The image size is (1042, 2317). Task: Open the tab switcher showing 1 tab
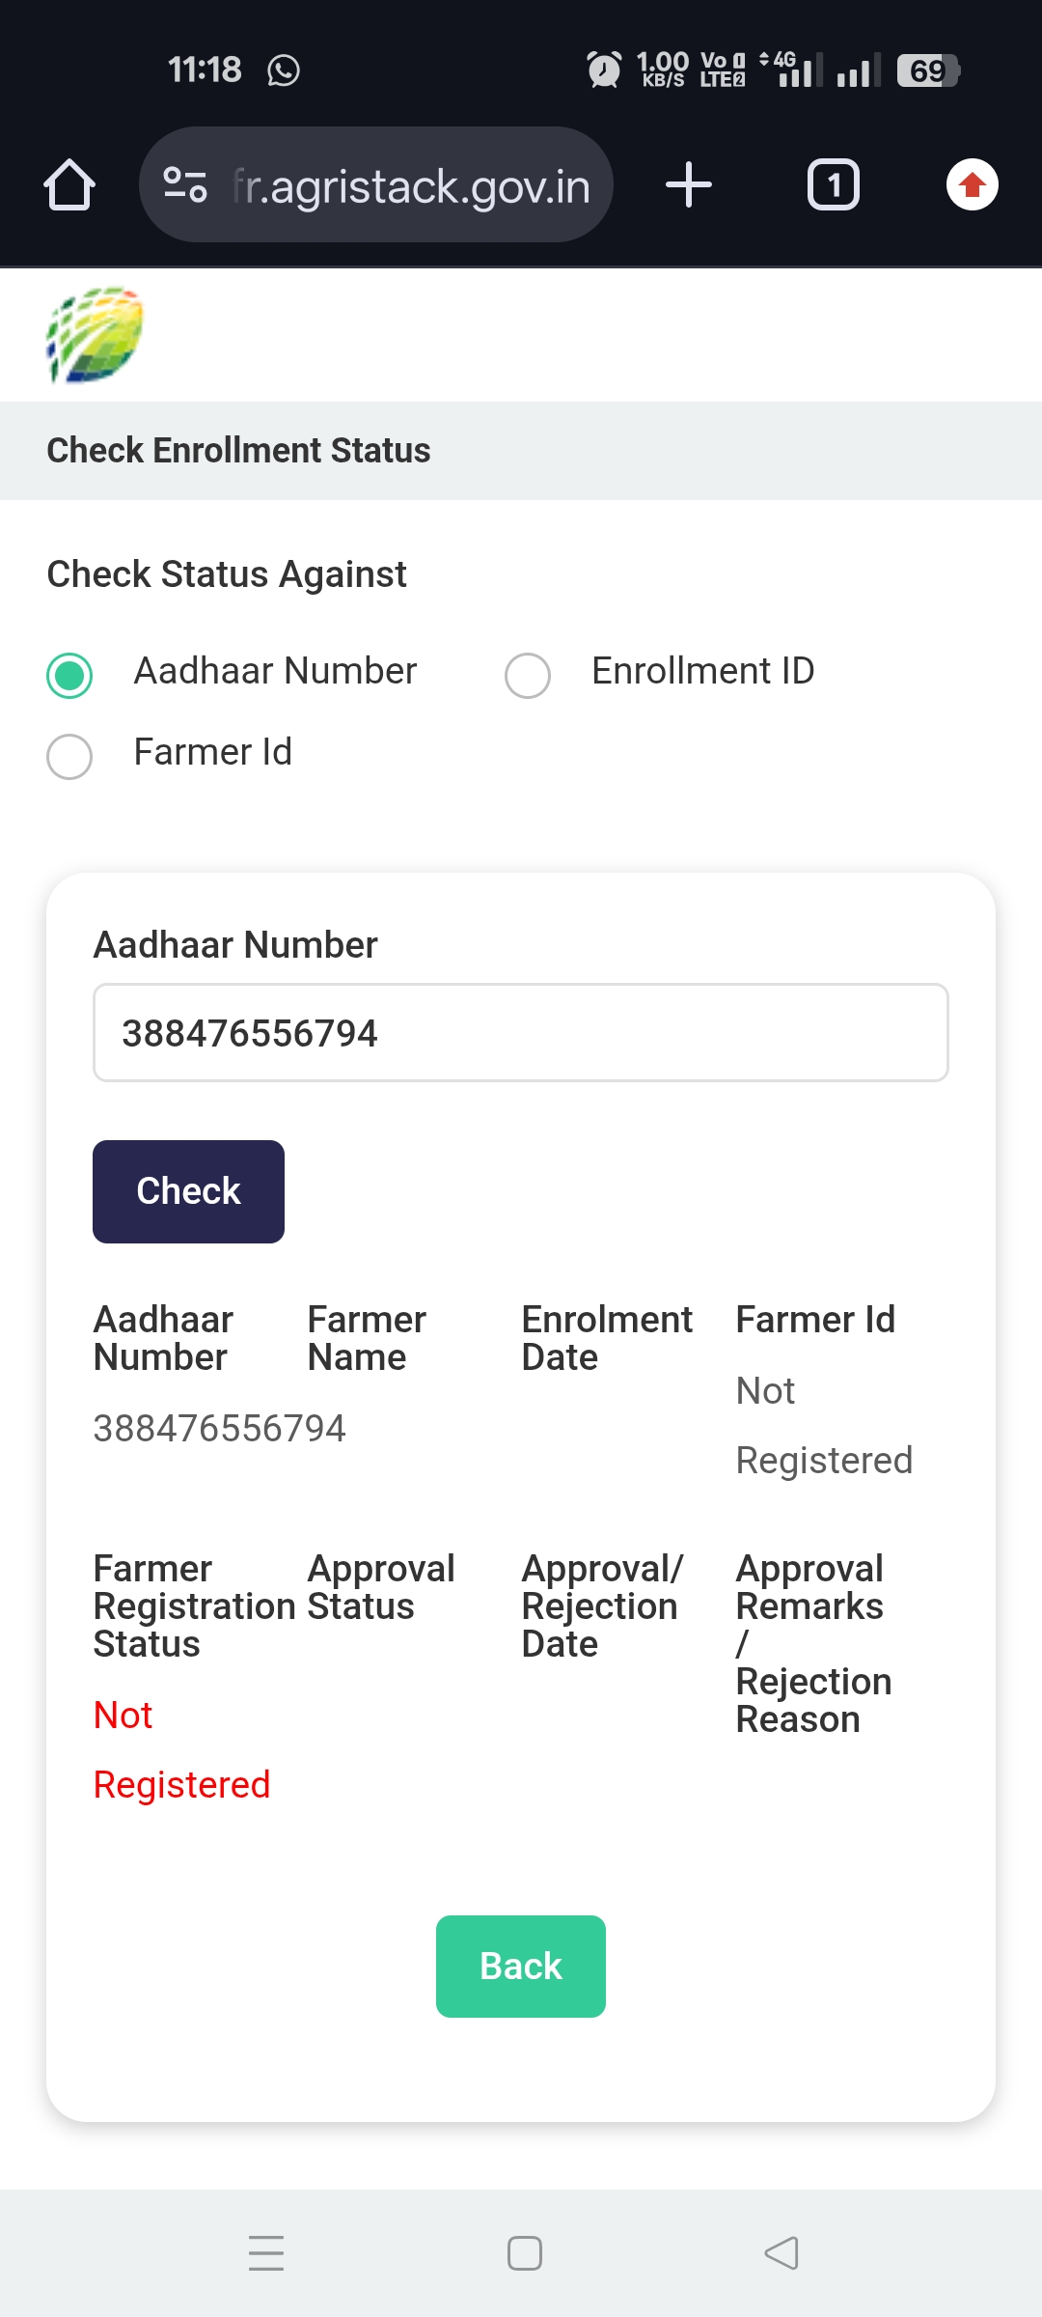pos(833,184)
